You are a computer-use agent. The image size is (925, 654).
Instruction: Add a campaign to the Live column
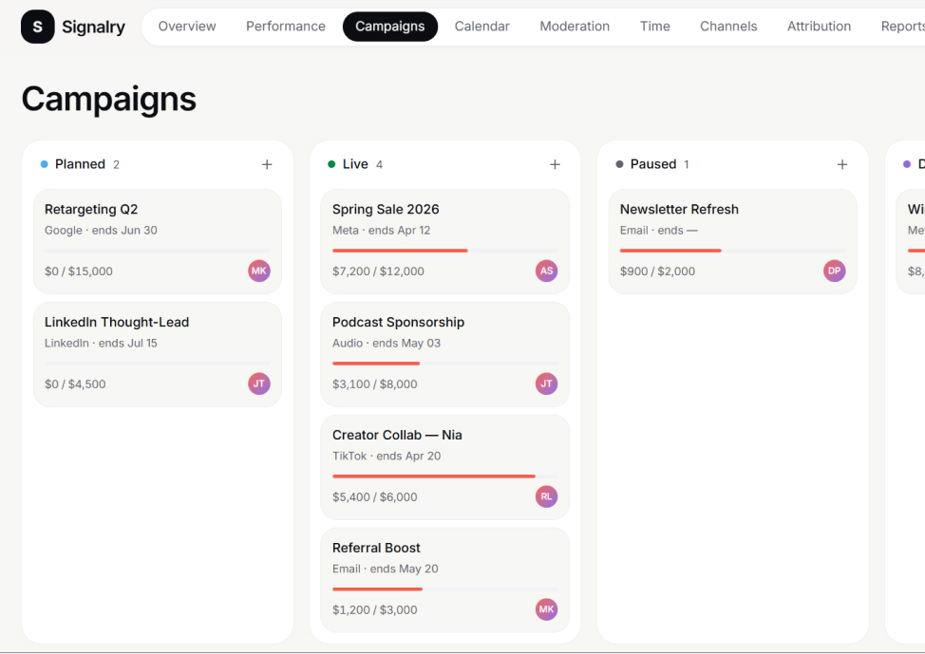pyautogui.click(x=555, y=164)
